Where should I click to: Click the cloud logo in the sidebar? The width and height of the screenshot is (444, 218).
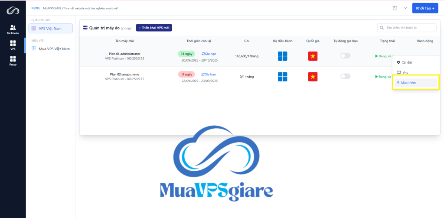click(x=13, y=10)
